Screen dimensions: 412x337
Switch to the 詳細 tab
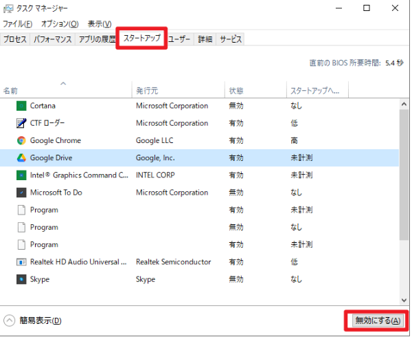pos(205,39)
